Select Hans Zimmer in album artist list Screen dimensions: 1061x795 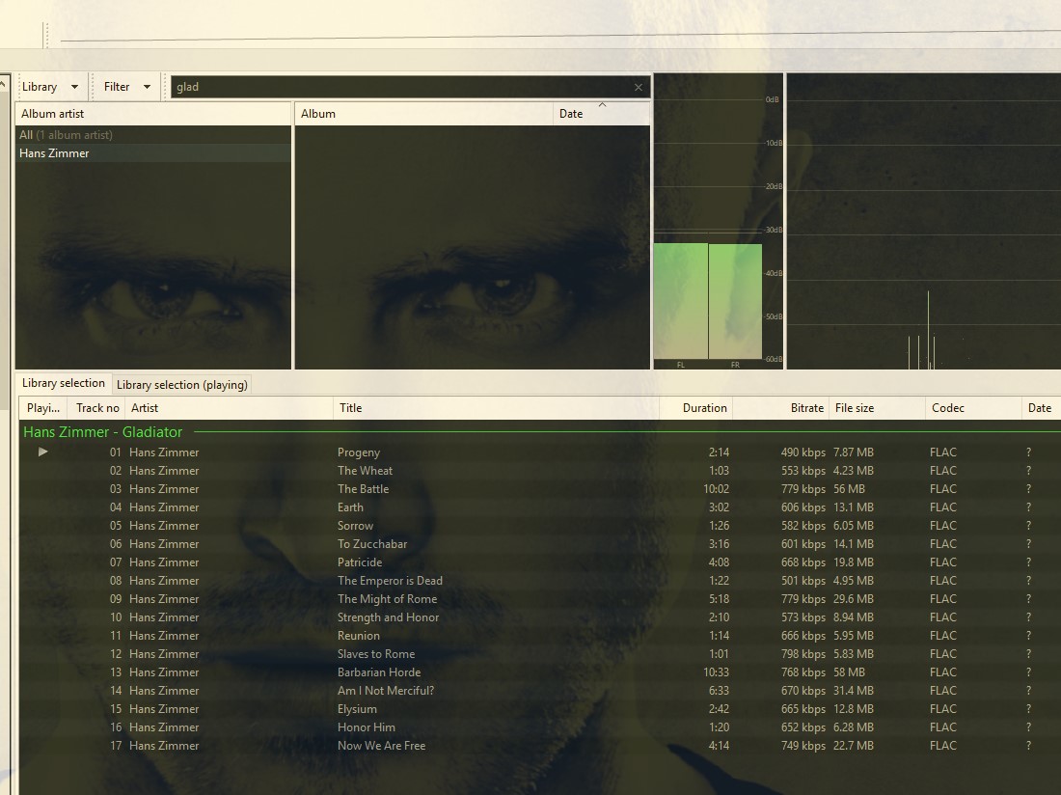pos(153,152)
